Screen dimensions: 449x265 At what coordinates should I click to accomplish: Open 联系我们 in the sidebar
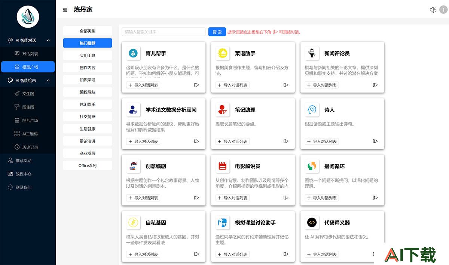point(28,187)
